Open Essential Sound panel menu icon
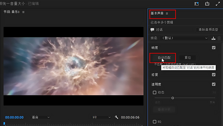223x126 pixels. (x=167, y=13)
